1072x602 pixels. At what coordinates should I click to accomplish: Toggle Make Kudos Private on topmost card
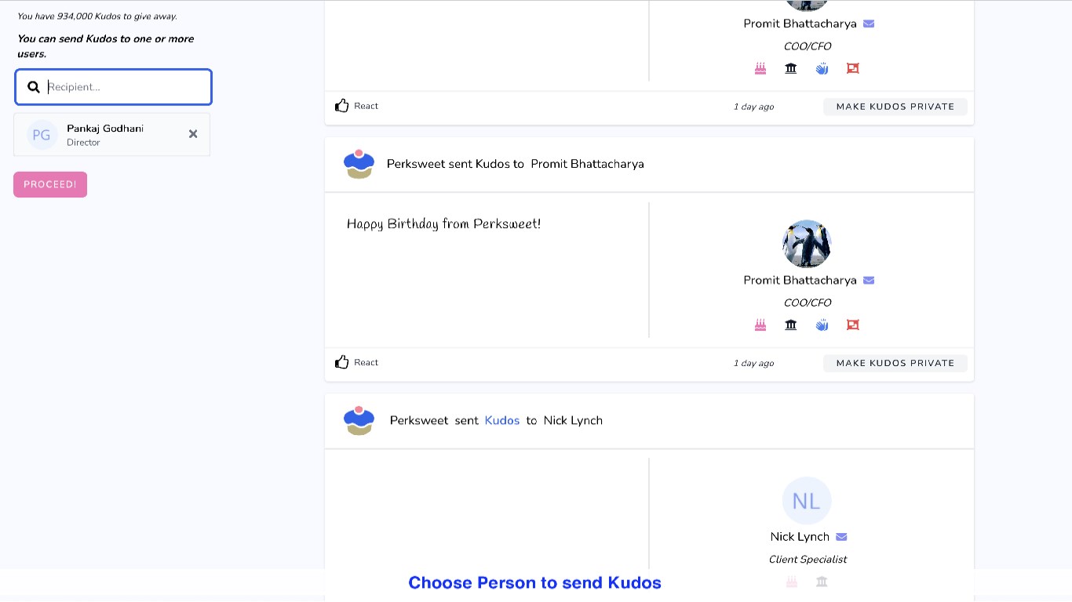[x=895, y=107]
